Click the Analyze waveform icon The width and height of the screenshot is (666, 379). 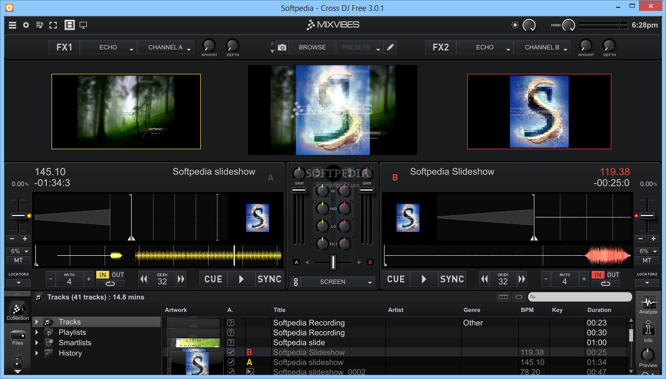pyautogui.click(x=648, y=305)
